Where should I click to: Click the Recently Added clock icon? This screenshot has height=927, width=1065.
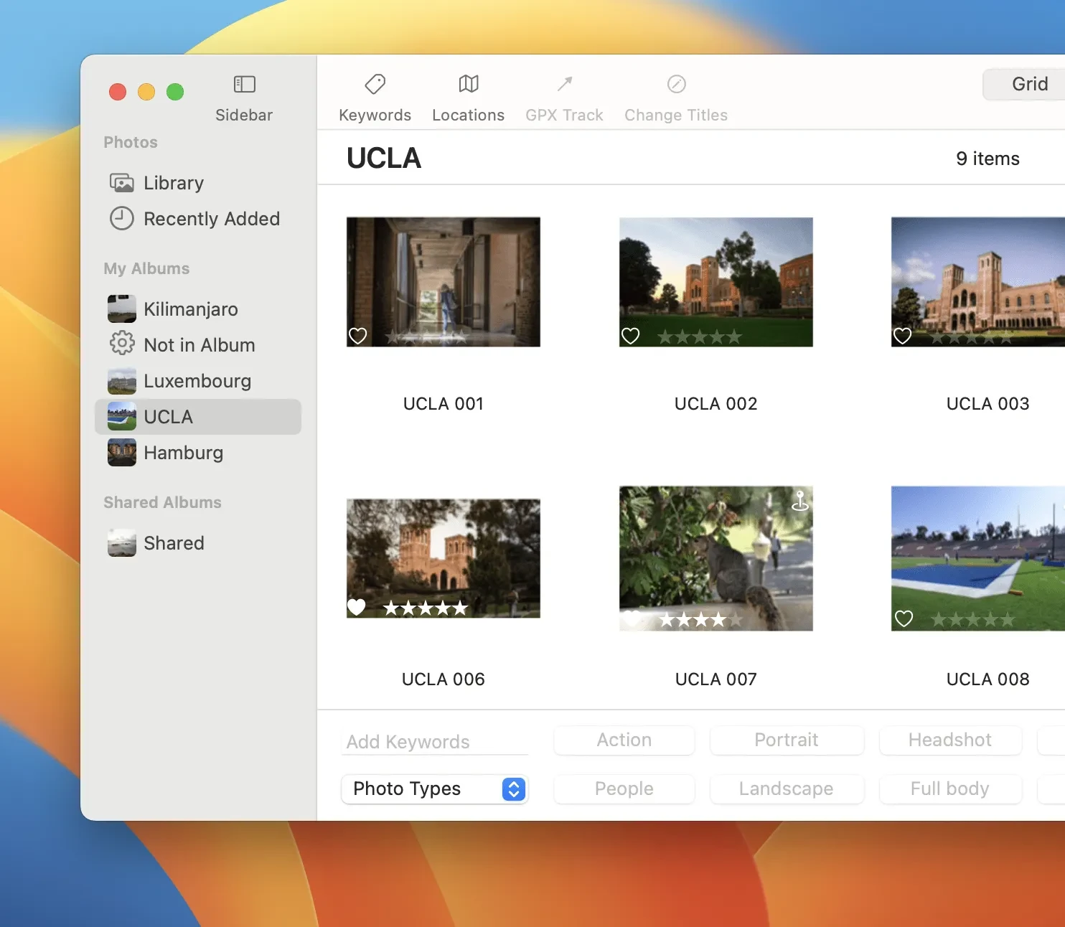point(121,219)
